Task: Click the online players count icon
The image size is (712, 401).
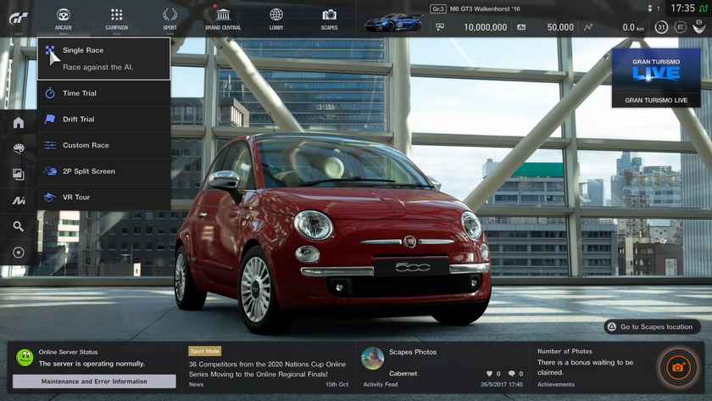Action: click(650, 8)
